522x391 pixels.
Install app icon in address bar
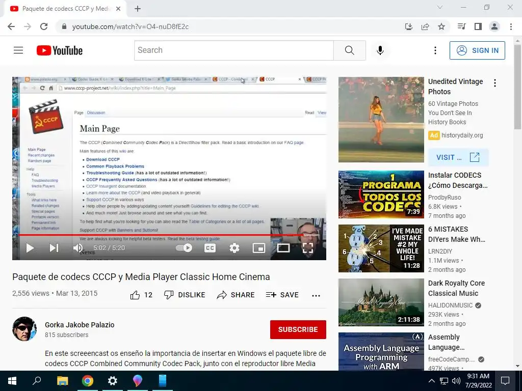409,26
